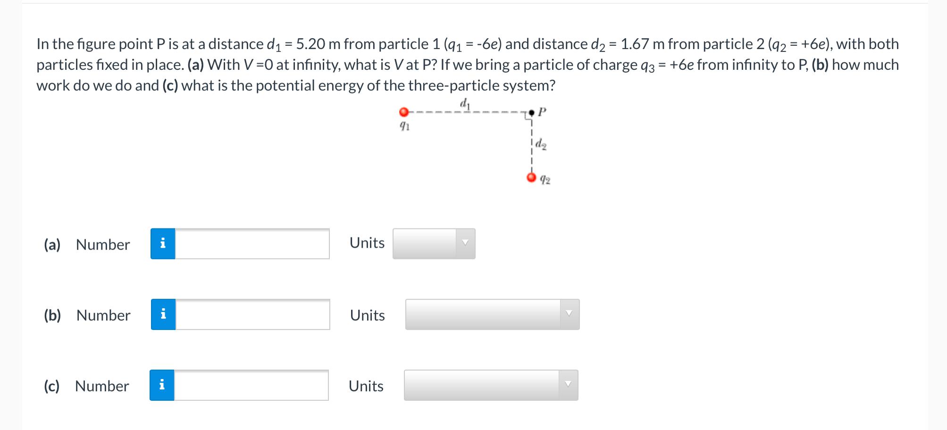The width and height of the screenshot is (947, 430).
Task: Click the info icon beside (b) Number
Action: click(x=164, y=315)
